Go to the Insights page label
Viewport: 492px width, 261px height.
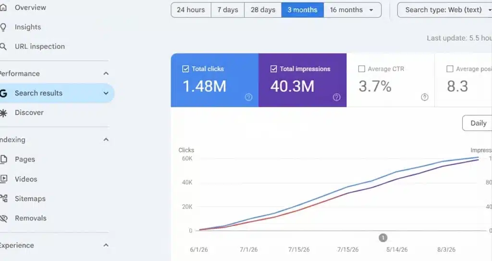[x=28, y=27]
